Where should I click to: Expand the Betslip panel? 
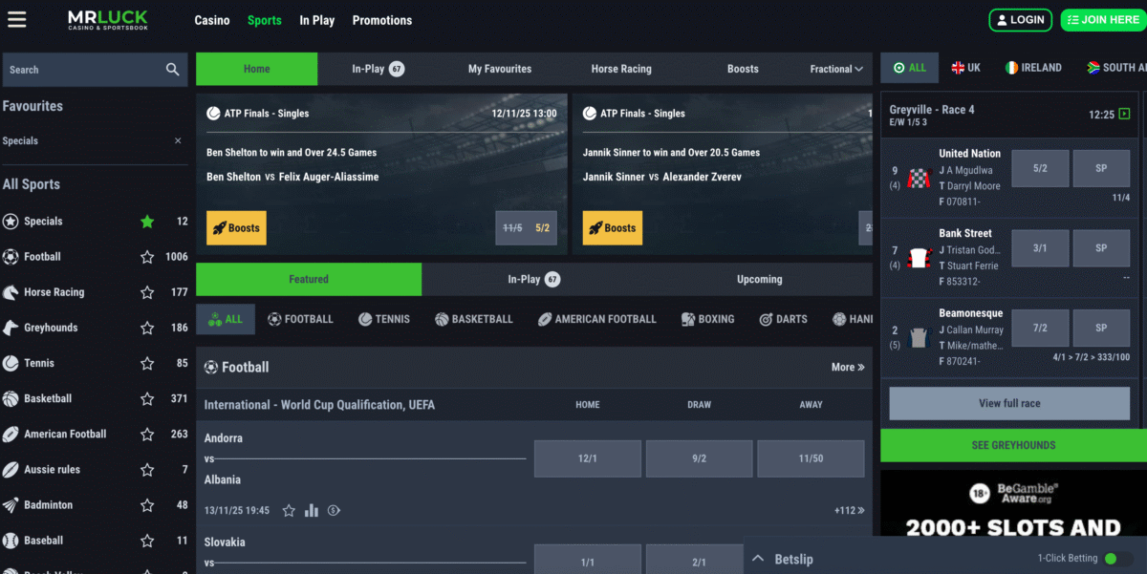pos(758,559)
